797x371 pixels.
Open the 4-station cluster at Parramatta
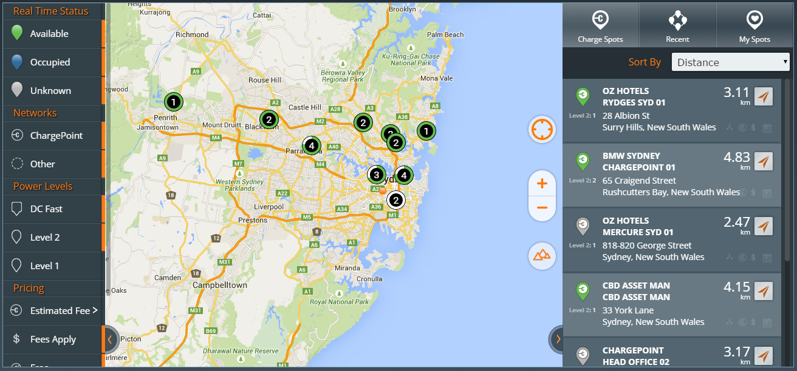312,145
